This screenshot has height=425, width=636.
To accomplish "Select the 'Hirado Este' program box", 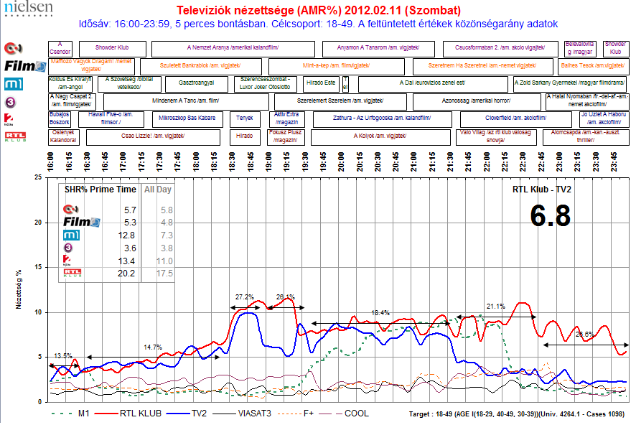I will [322, 84].
